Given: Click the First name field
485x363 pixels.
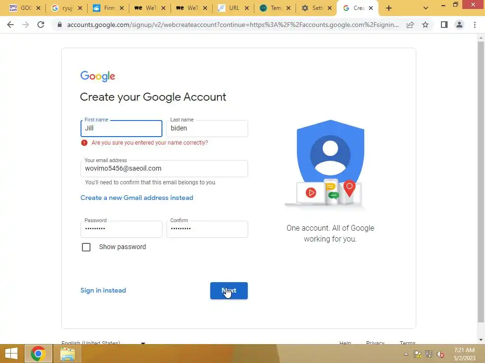Looking at the screenshot, I should pos(121,129).
